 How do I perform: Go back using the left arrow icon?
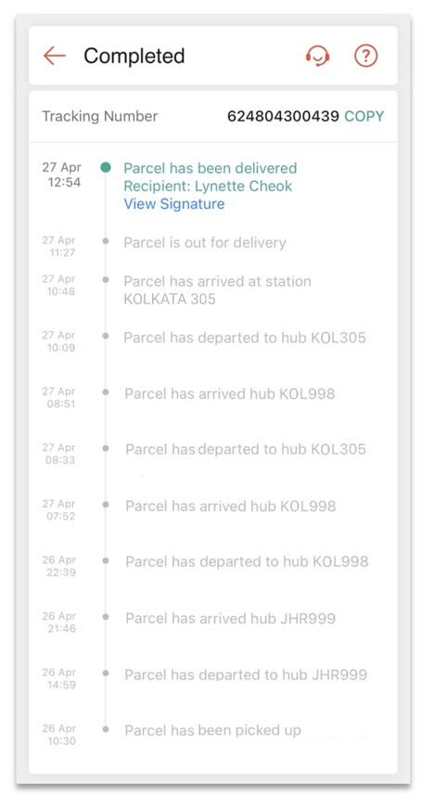(x=55, y=56)
